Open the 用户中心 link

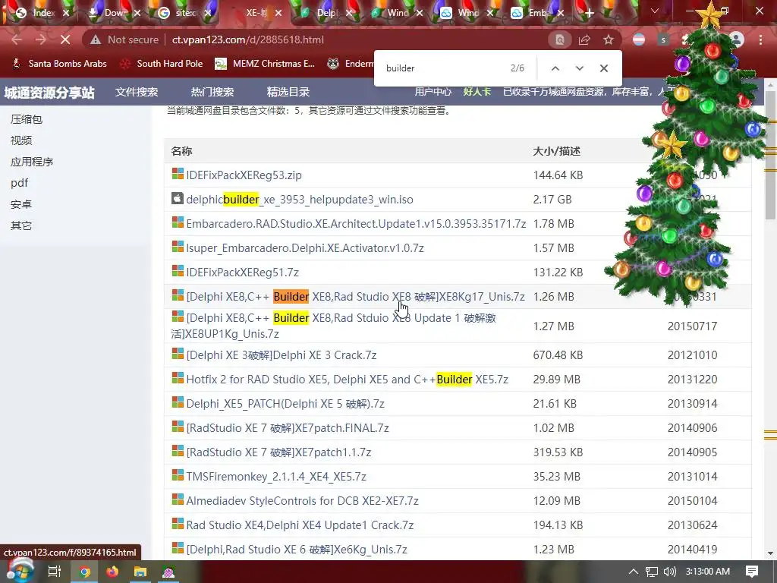433,91
